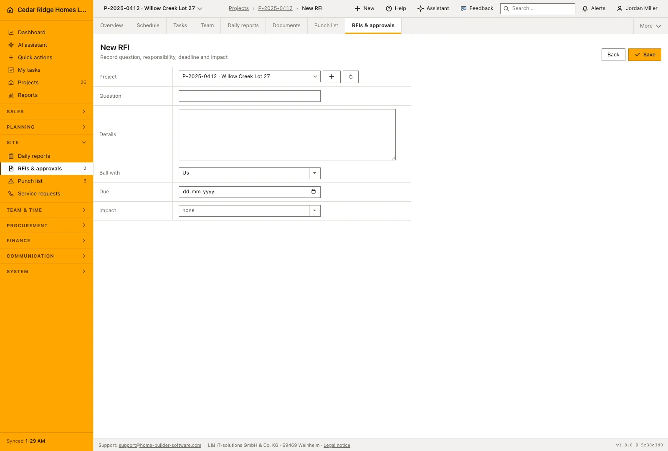The height and width of the screenshot is (451, 668).
Task: Open the Legal notice link in the footer
Action: (337, 446)
